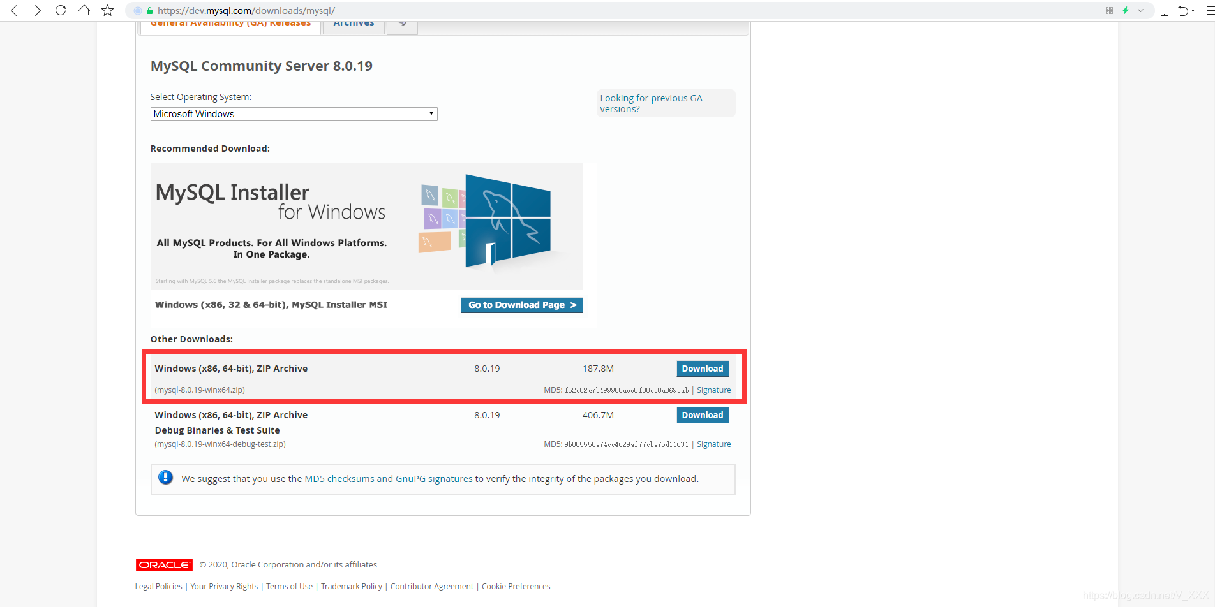The width and height of the screenshot is (1215, 607).
Task: Click the file name (mysql-8.0.19-winx64.zip)
Action: coord(200,390)
